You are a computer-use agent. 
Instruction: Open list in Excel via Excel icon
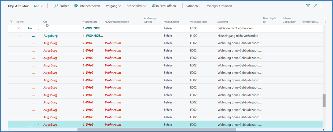153,6
